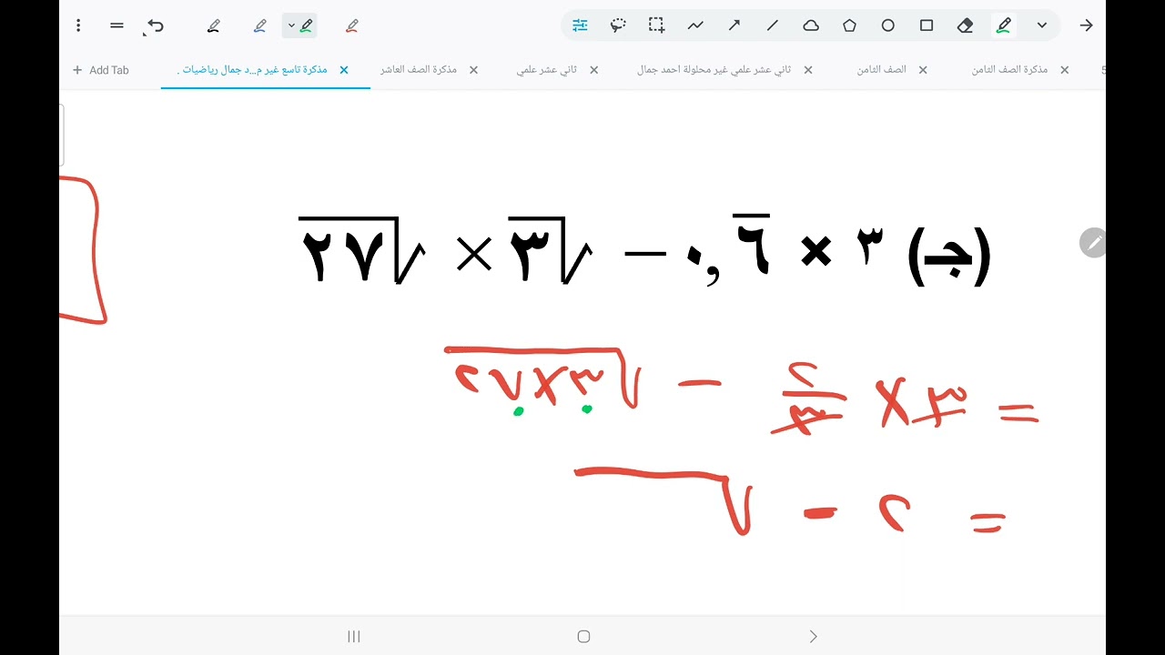
Task: Close the مذكرة الصف العاشر tab
Action: click(x=473, y=70)
